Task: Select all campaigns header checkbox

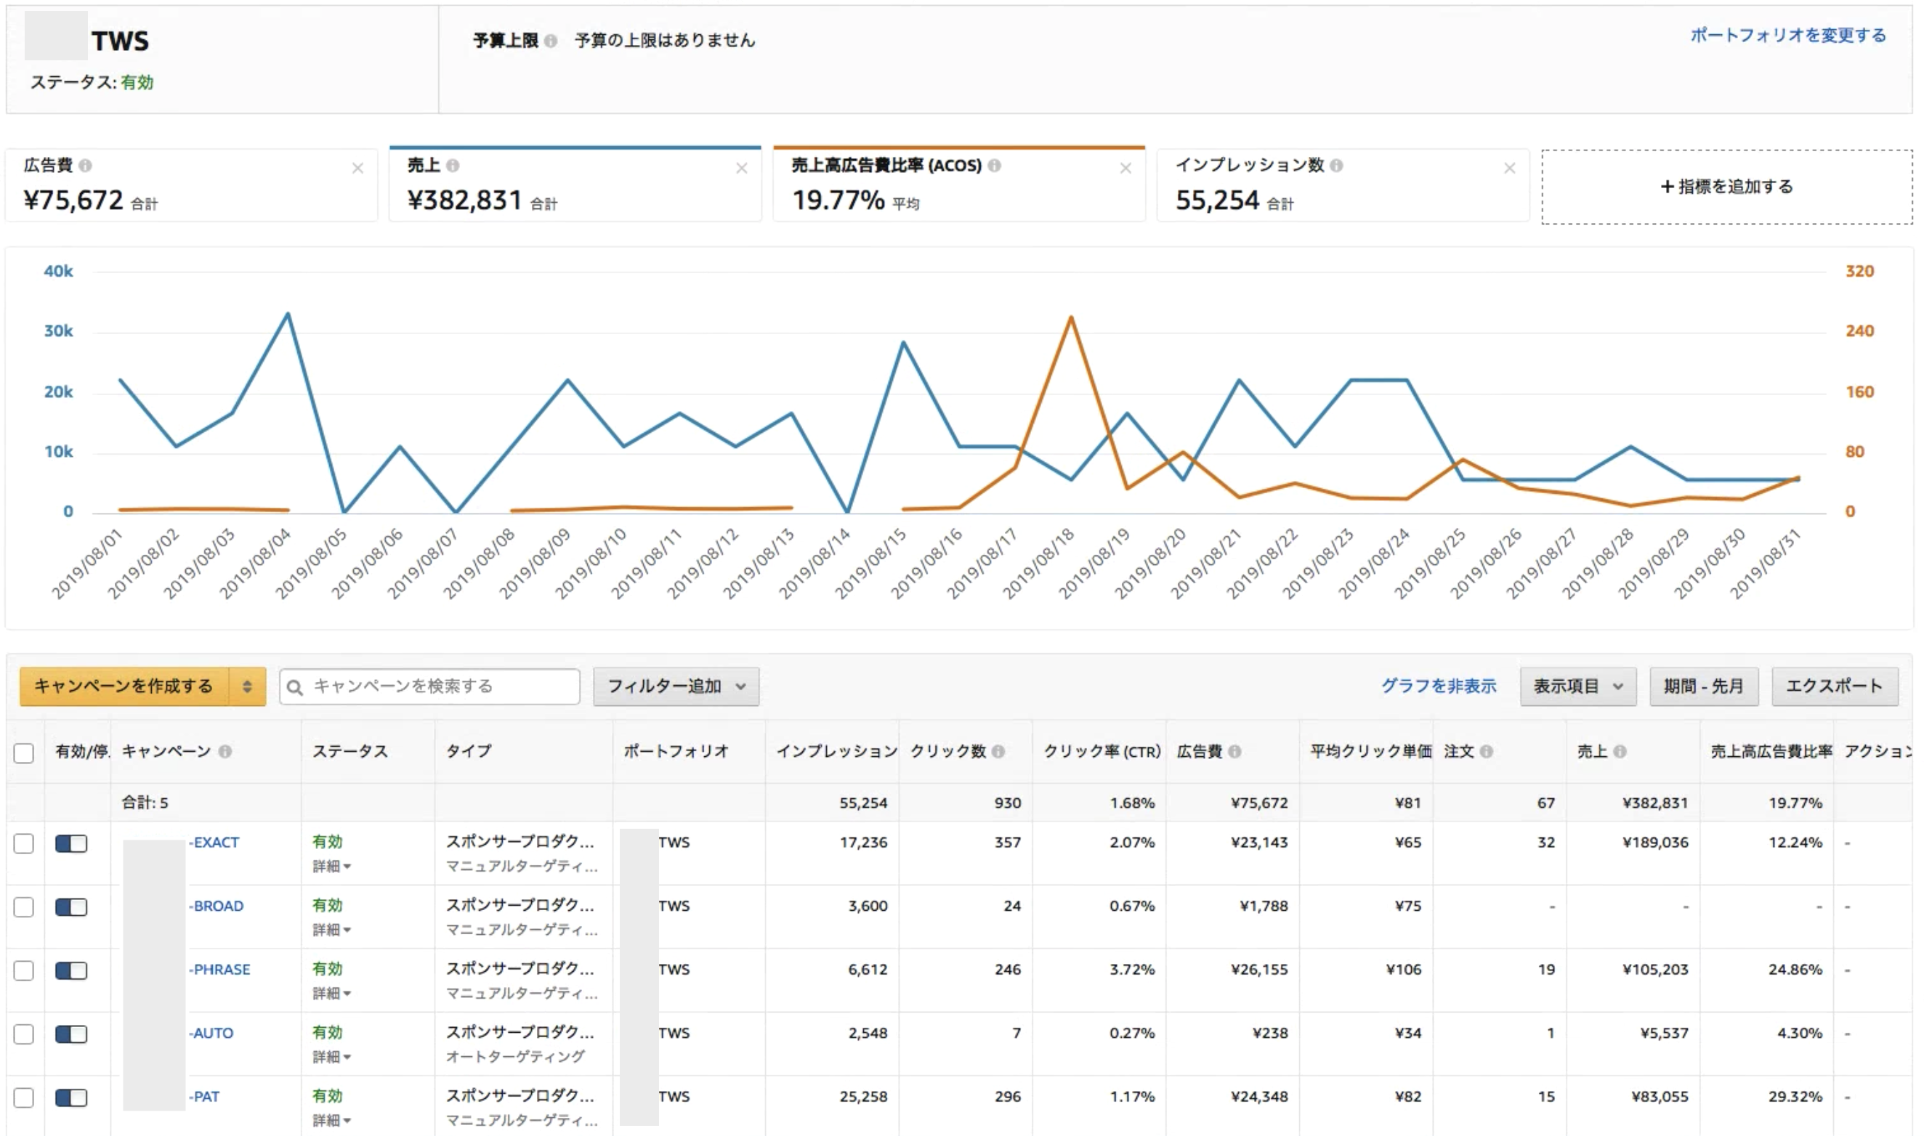Action: (x=24, y=753)
